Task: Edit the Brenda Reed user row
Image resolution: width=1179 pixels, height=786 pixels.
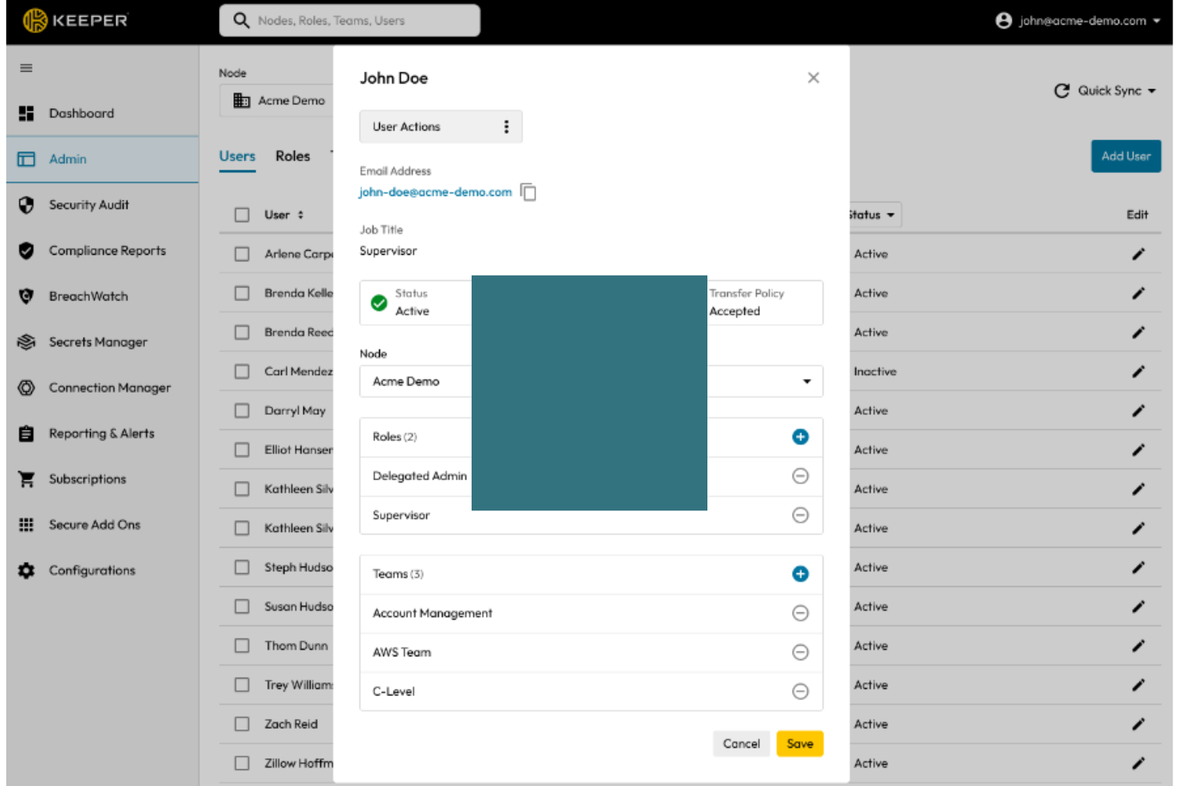Action: point(1138,333)
